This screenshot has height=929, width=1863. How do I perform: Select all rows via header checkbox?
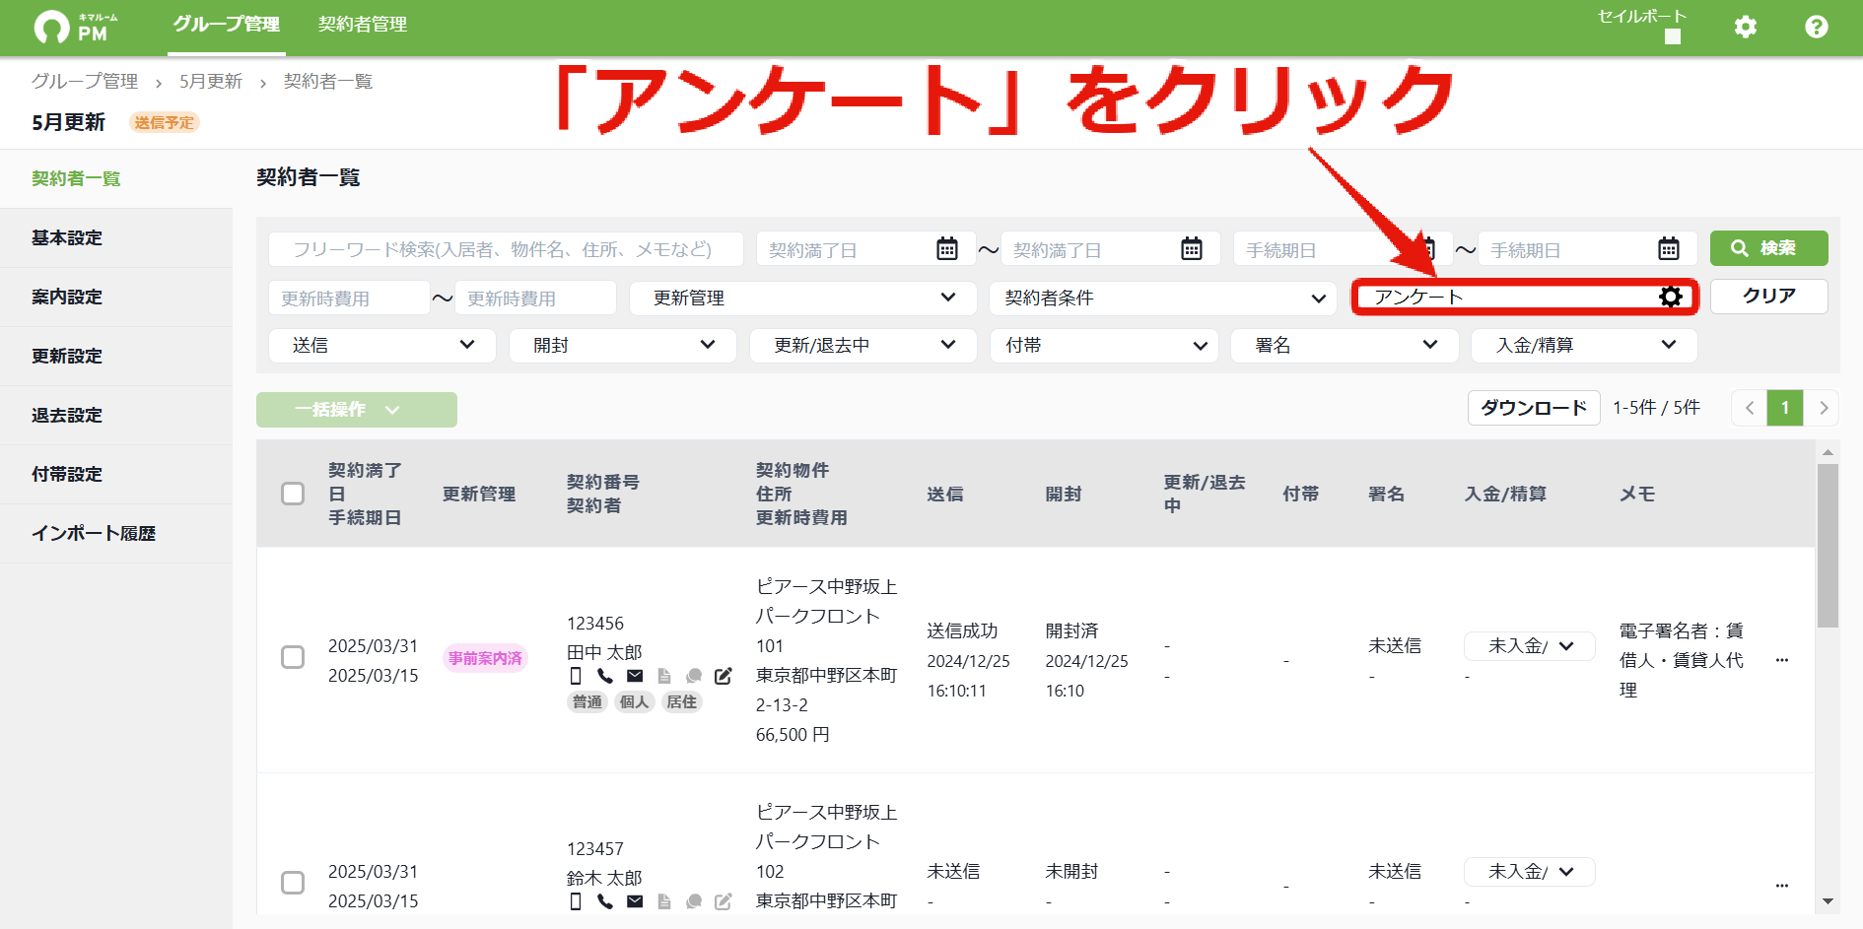pos(293,494)
